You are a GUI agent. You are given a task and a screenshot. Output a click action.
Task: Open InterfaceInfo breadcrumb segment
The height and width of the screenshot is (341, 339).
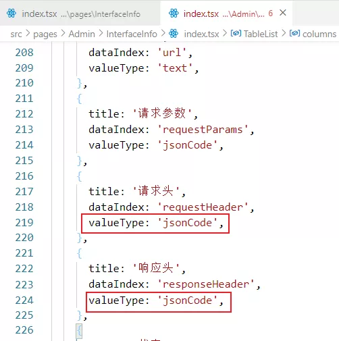click(132, 34)
